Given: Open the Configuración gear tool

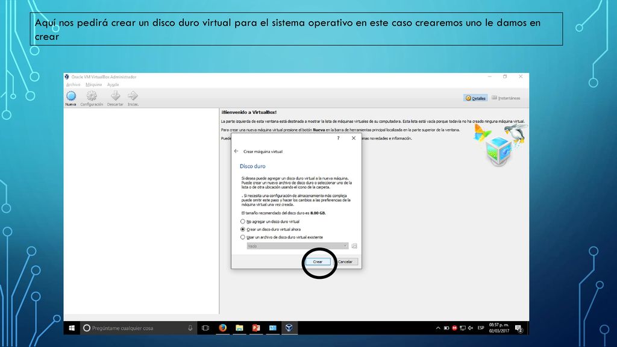Looking at the screenshot, I should (x=92, y=98).
